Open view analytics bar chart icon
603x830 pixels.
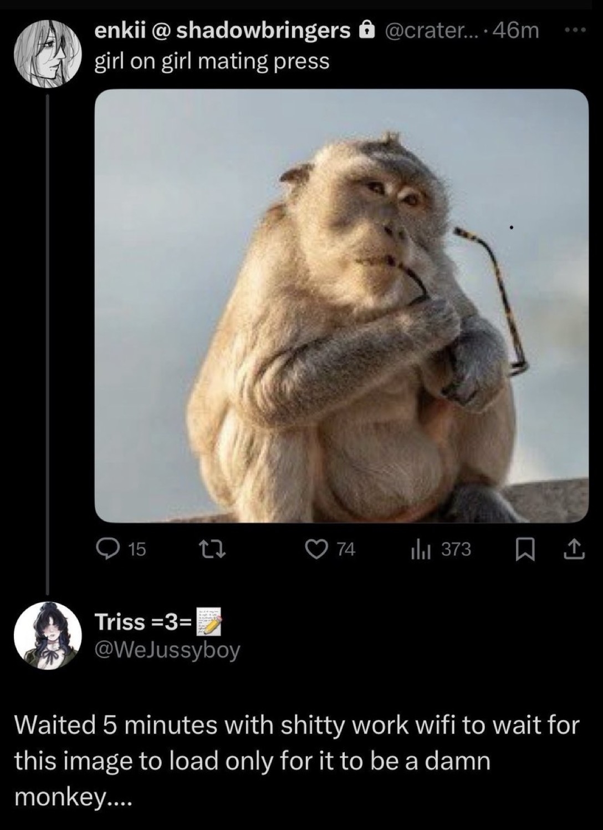(x=420, y=549)
